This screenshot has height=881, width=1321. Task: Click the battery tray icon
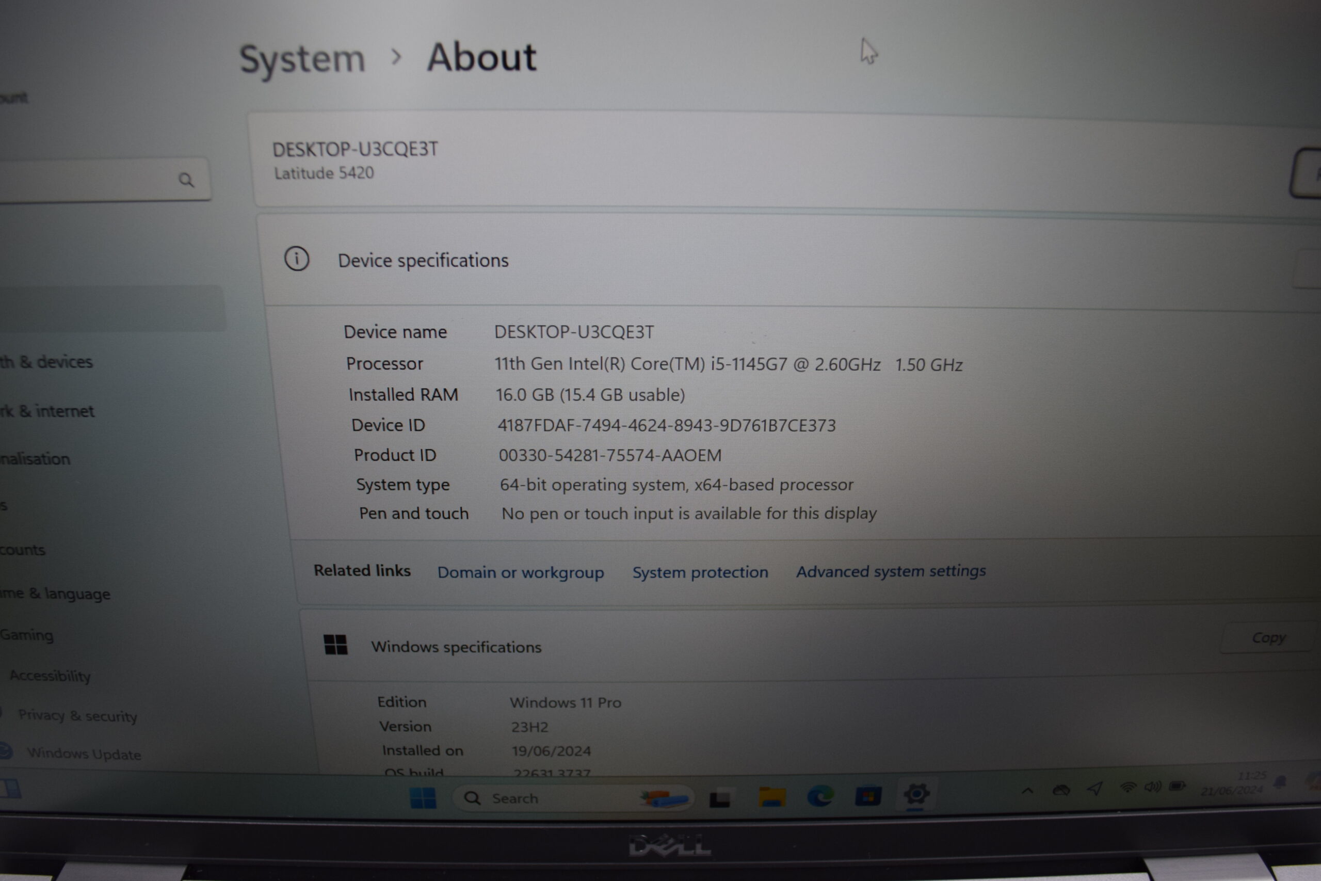click(1177, 786)
